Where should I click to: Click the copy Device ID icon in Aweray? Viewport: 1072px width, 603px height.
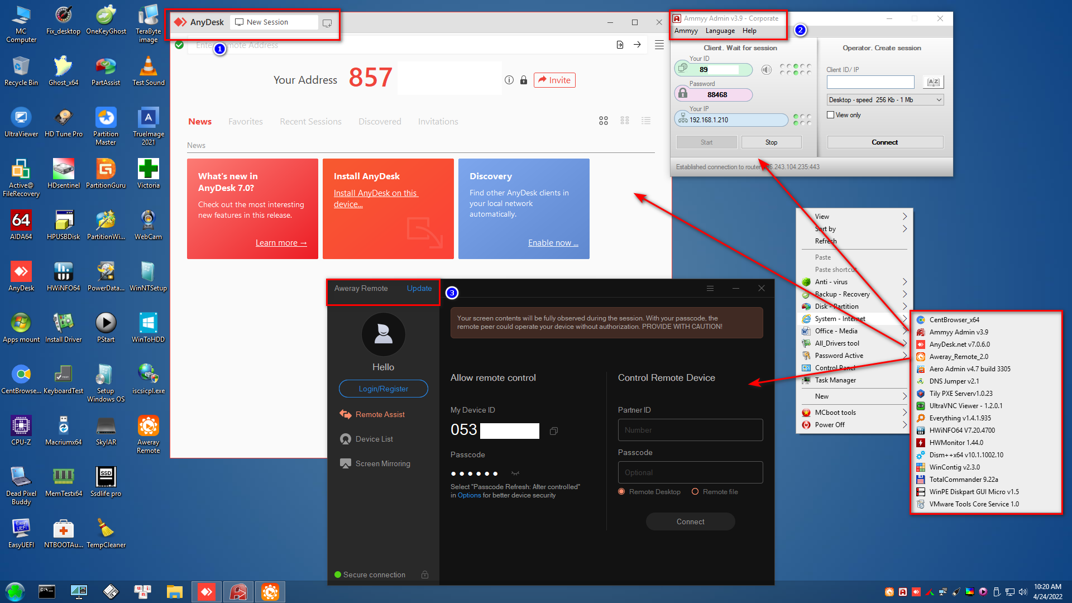553,431
